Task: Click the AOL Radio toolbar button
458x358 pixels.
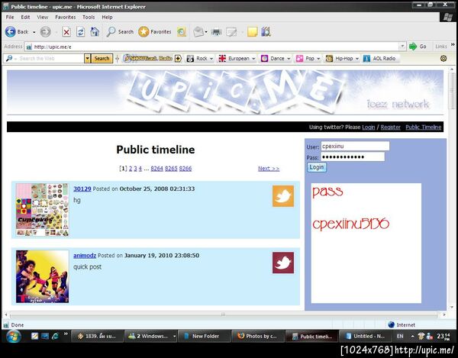Action: tap(379, 59)
